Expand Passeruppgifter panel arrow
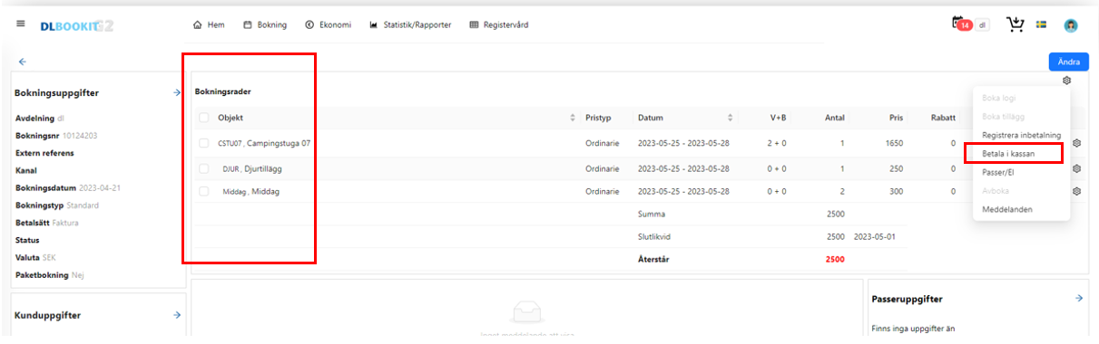The image size is (1099, 344). click(1079, 298)
